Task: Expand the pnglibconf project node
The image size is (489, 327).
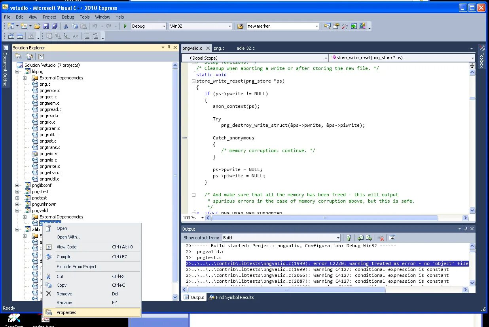Action: coord(17,185)
